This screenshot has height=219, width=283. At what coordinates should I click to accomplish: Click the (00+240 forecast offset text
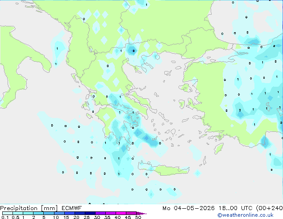(269, 208)
